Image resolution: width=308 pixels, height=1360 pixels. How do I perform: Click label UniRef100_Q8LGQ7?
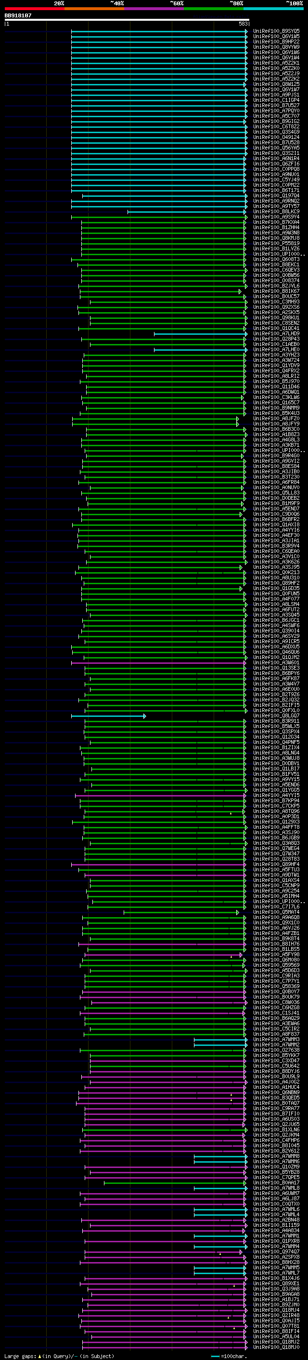click(x=276, y=715)
